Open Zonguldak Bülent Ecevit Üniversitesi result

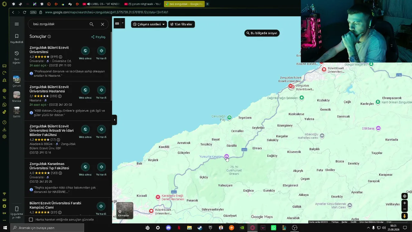[x=49, y=50]
